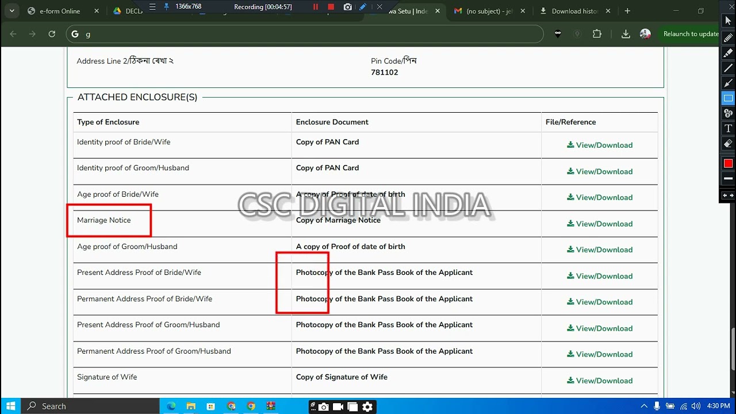Stop the screen recording
This screenshot has width=736, height=414.
tap(331, 7)
